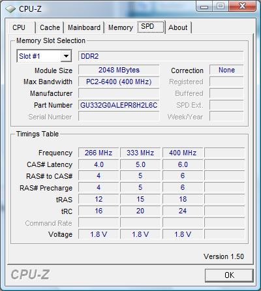261x291 pixels.
Task: Click the CAS# Latency 5.0 cell
Action: click(x=140, y=164)
